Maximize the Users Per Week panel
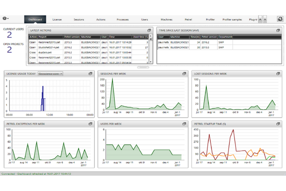Screen dimensions: 286x191 tap(184, 124)
